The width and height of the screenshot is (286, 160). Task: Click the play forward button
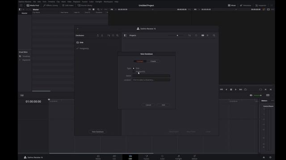click(x=236, y=89)
